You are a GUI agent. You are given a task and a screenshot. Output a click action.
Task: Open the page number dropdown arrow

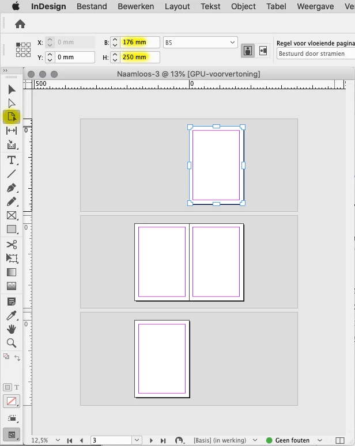tap(137, 440)
